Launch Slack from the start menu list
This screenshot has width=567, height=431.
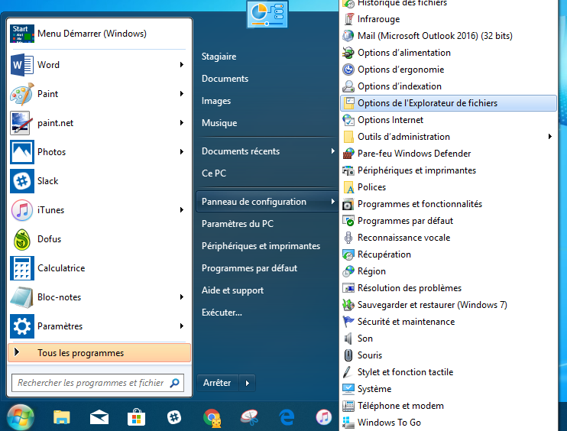pyautogui.click(x=98, y=181)
